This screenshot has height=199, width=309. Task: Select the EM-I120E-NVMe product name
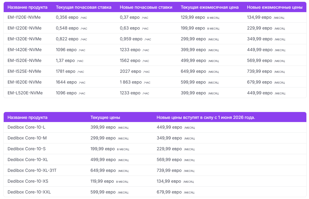coord(24,17)
